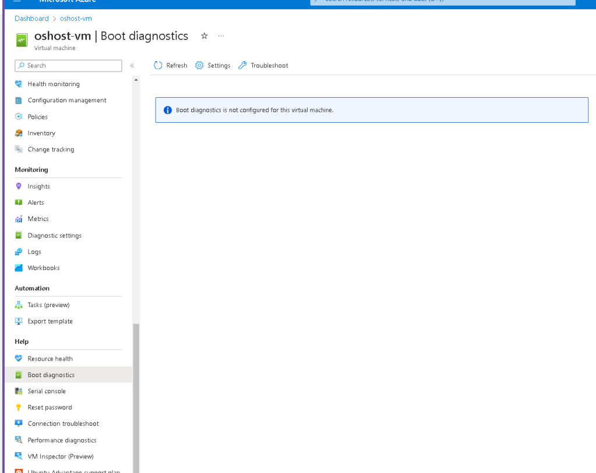
Task: Open oshost-vm breadcrumb link
Action: pyautogui.click(x=76, y=19)
